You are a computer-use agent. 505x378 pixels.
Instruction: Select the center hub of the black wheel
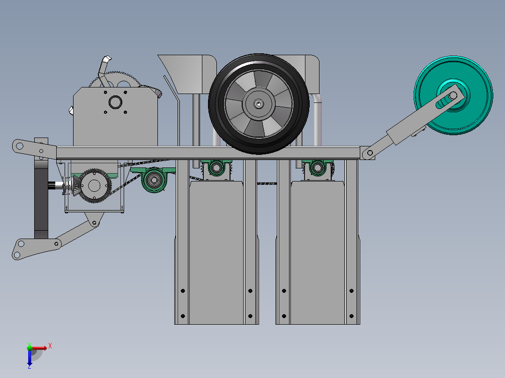pyautogui.click(x=259, y=104)
